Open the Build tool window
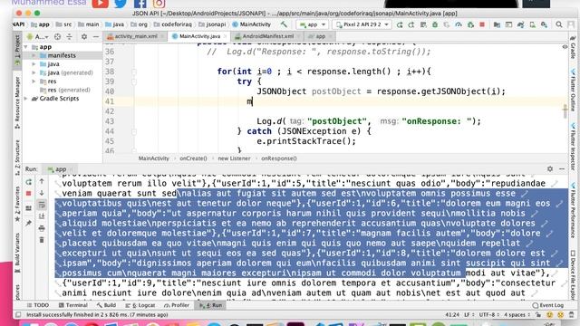This screenshot has width=580, height=326. [x=107, y=305]
